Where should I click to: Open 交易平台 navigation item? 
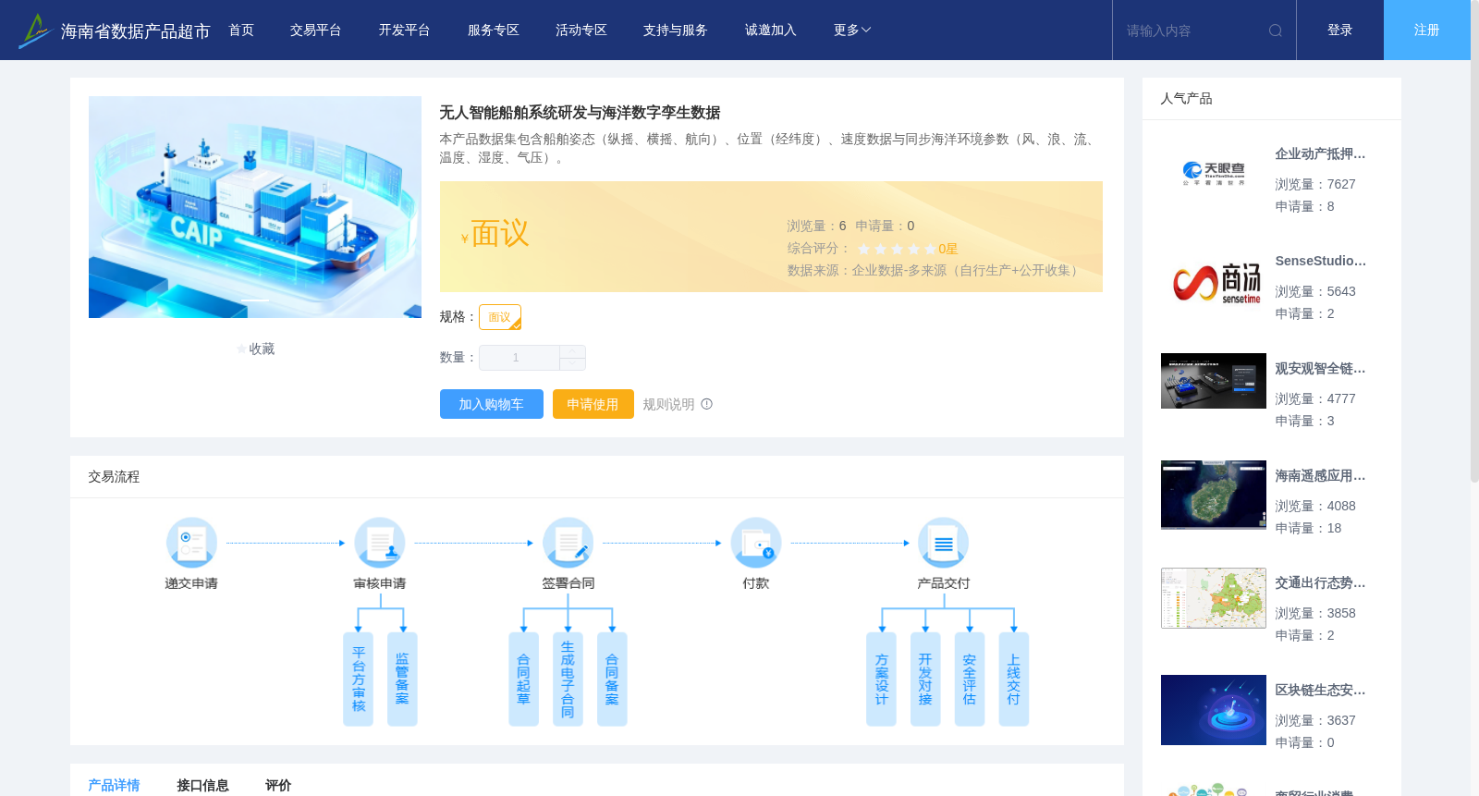click(316, 31)
